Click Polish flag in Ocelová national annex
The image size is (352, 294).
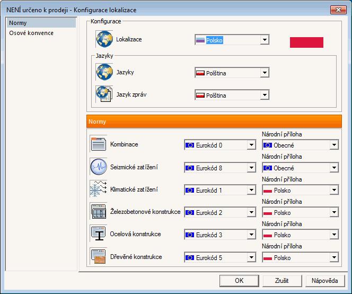click(268, 235)
